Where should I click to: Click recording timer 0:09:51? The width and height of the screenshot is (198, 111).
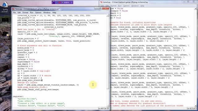pyautogui.click(x=67, y=2)
